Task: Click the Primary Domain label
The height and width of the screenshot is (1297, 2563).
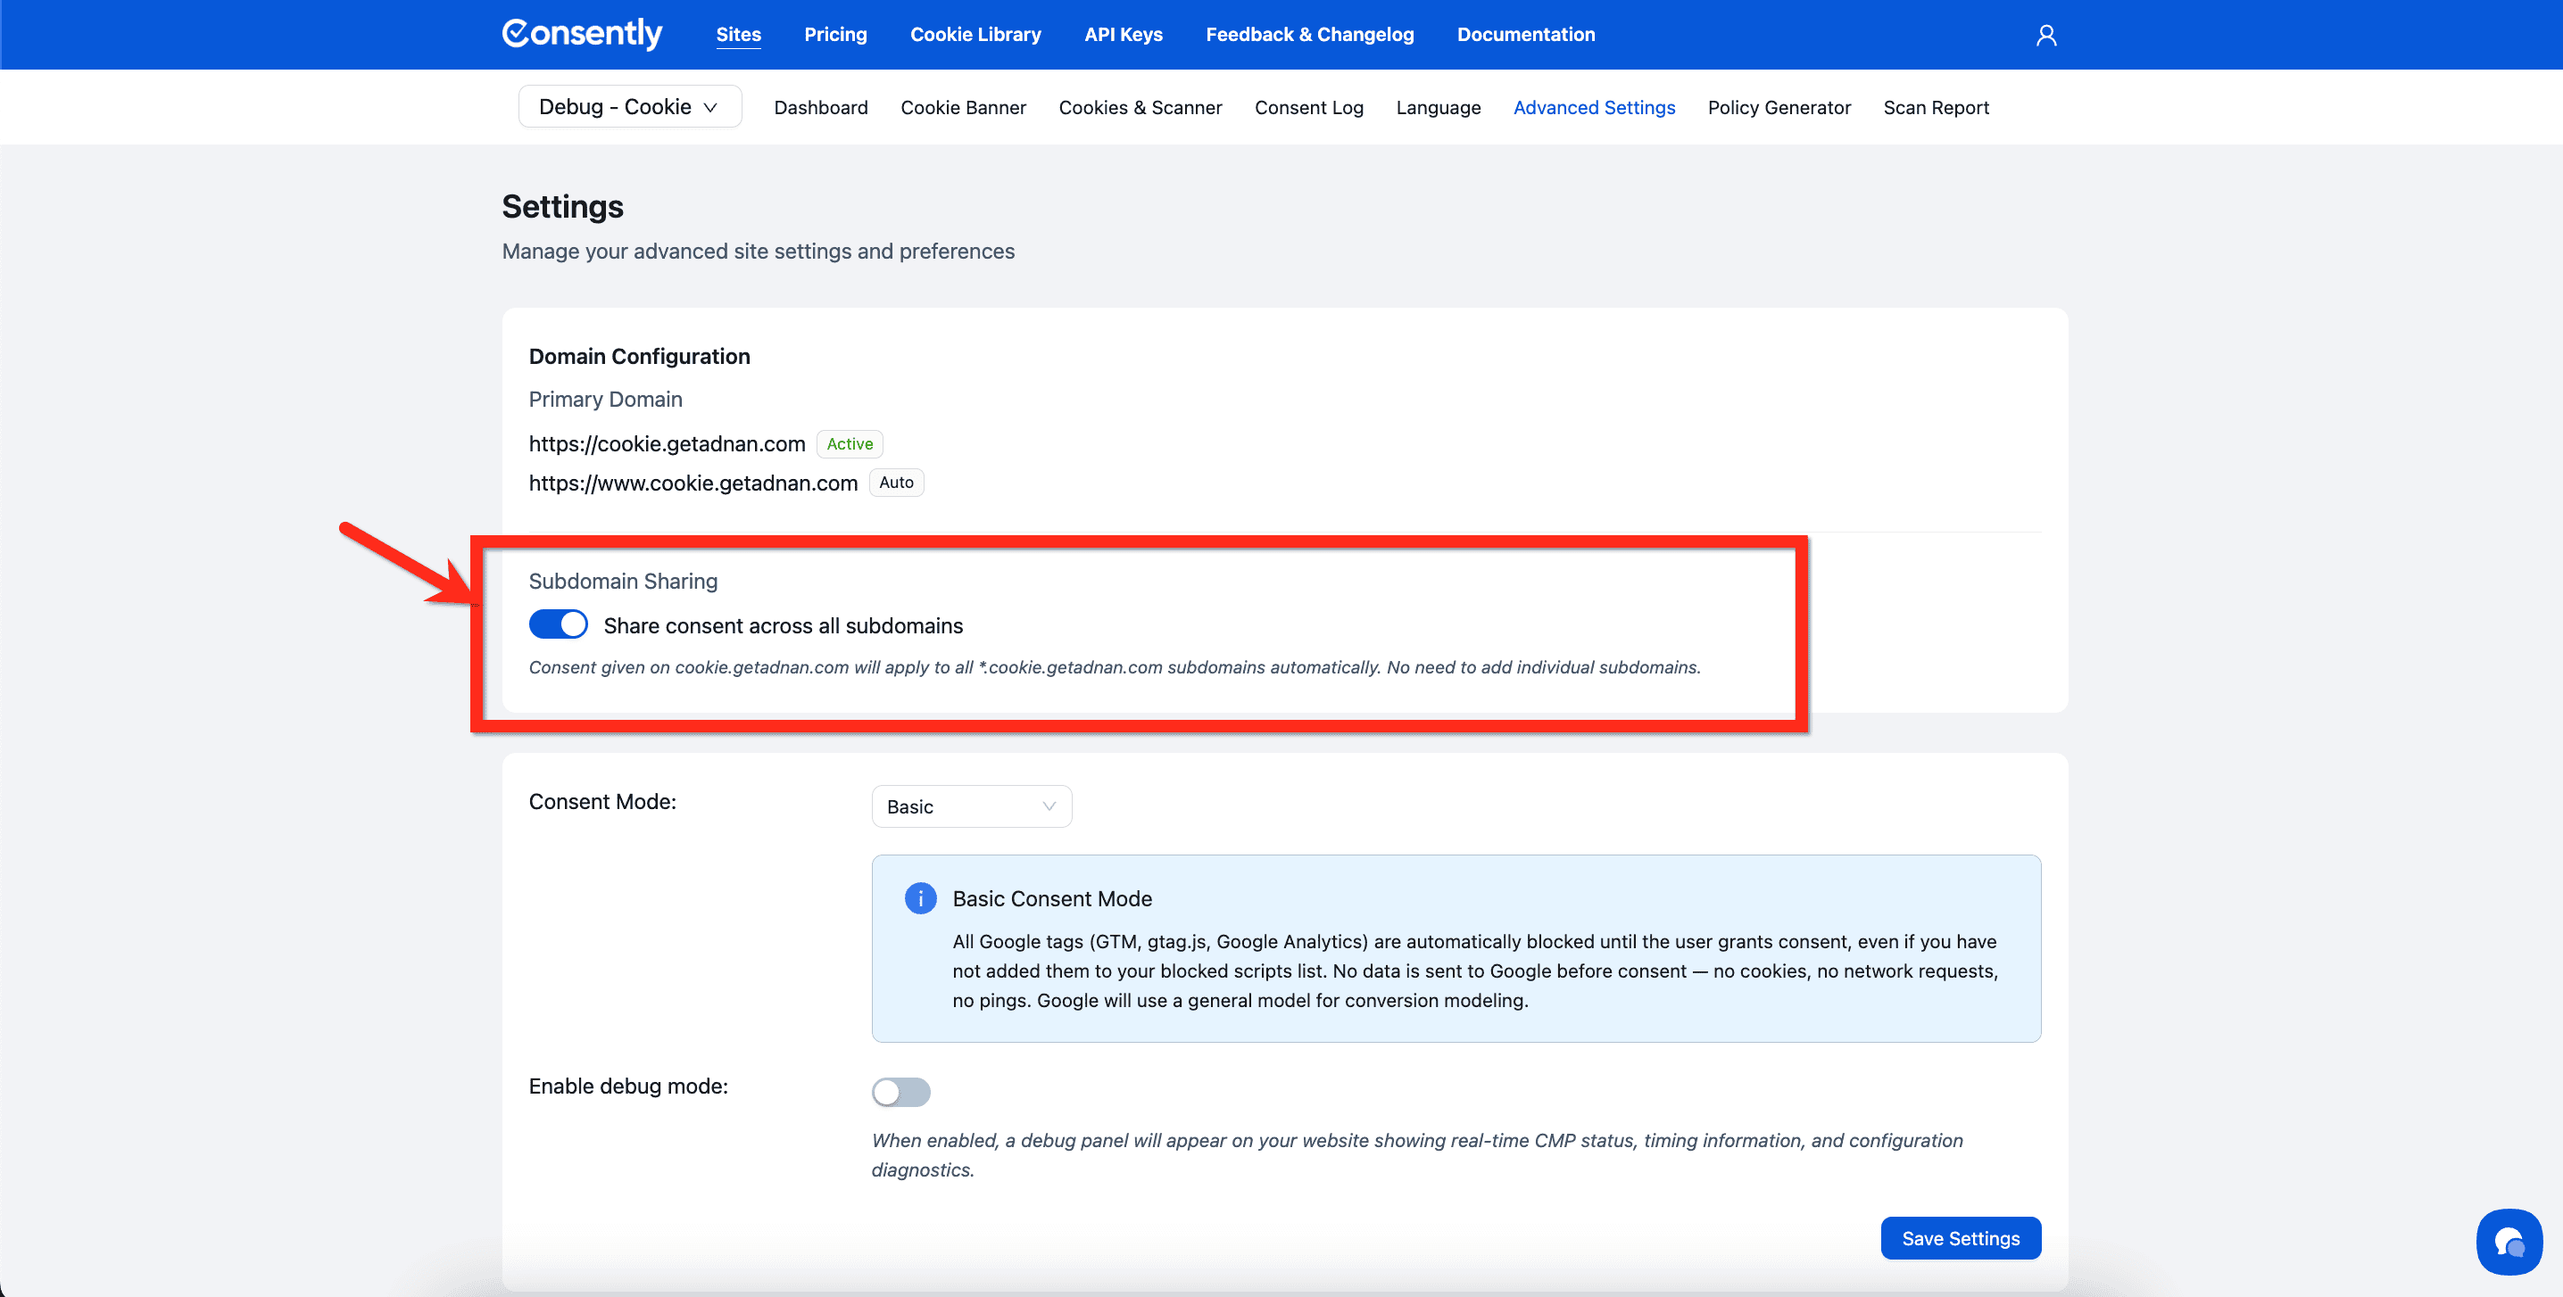Action: click(605, 399)
